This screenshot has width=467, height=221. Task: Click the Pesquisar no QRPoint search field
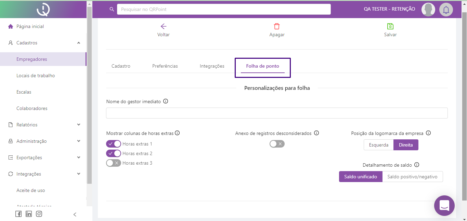click(x=224, y=9)
